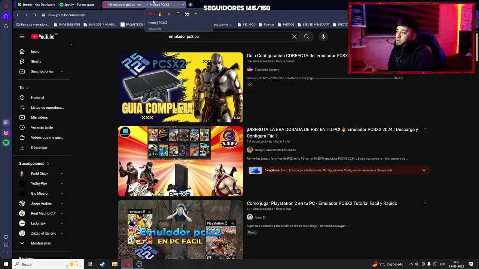
Task: Expand Mostrar más in subscriptions list
Action: (x=42, y=243)
